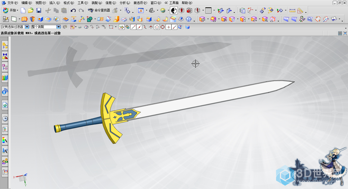Click the Measure angle protractor icon
The image size is (348, 189).
300,10
